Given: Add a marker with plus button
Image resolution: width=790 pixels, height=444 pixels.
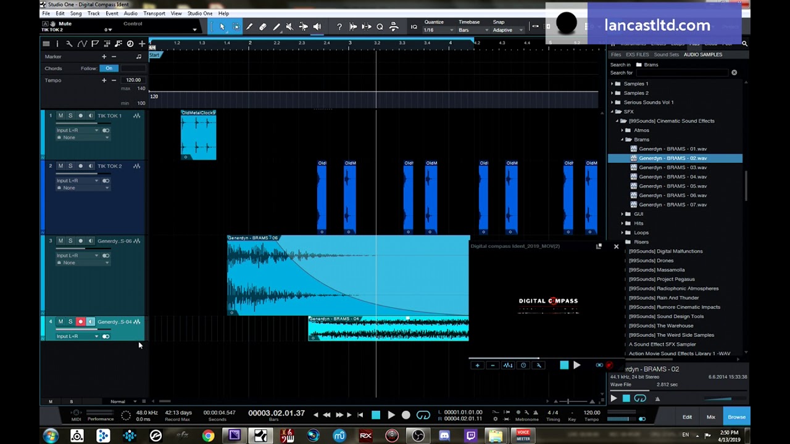Looking at the screenshot, I should [x=104, y=57].
